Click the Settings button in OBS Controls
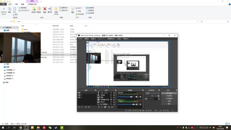 point(169,101)
